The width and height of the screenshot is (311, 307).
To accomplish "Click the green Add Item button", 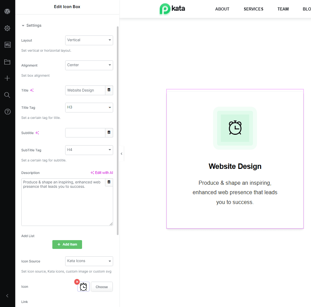I will pyautogui.click(x=67, y=244).
